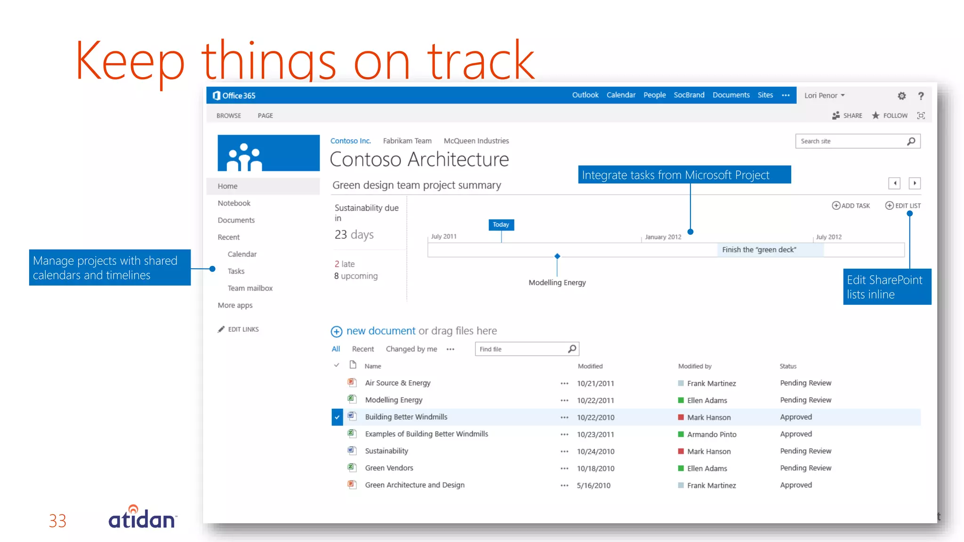The image size is (964, 542).
Task: Open ellipsis menu for Air Source & Energy
Action: pos(564,383)
